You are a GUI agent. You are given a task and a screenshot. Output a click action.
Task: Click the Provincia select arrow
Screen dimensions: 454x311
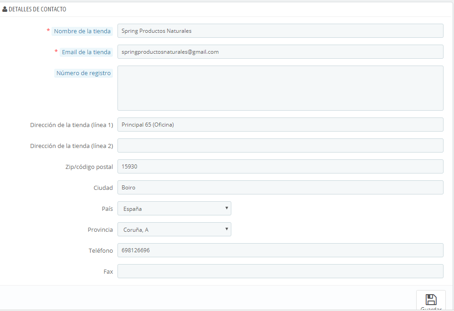point(226,229)
